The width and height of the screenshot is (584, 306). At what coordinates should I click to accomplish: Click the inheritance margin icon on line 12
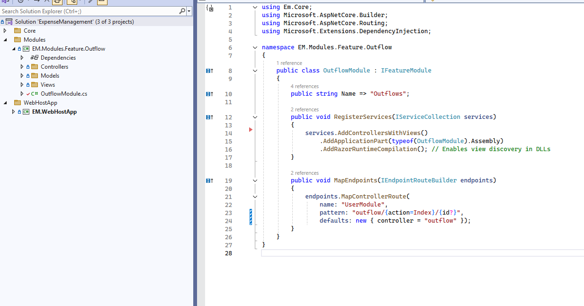209,117
